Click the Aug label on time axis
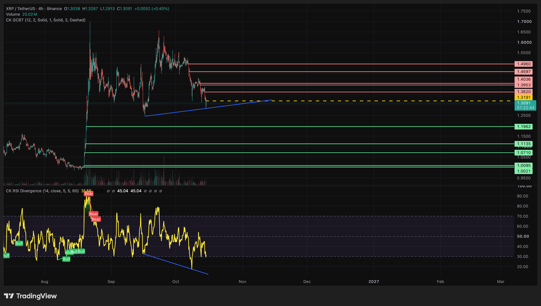The height and width of the screenshot is (306, 541). 44,282
